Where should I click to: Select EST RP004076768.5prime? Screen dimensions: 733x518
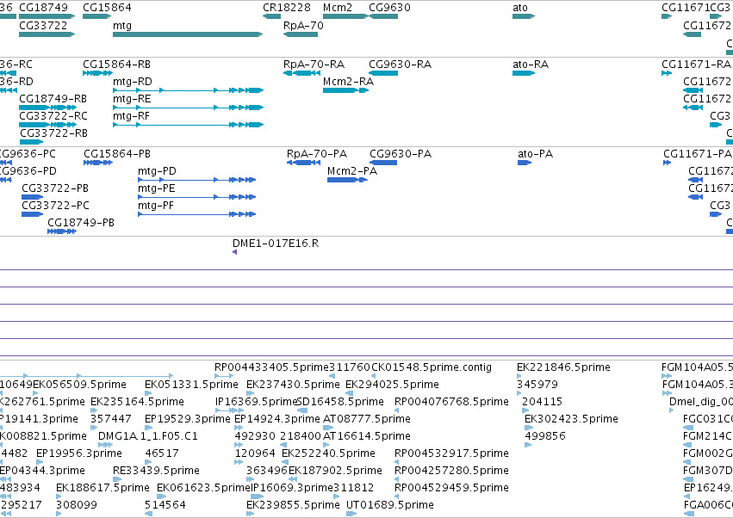[x=451, y=402]
